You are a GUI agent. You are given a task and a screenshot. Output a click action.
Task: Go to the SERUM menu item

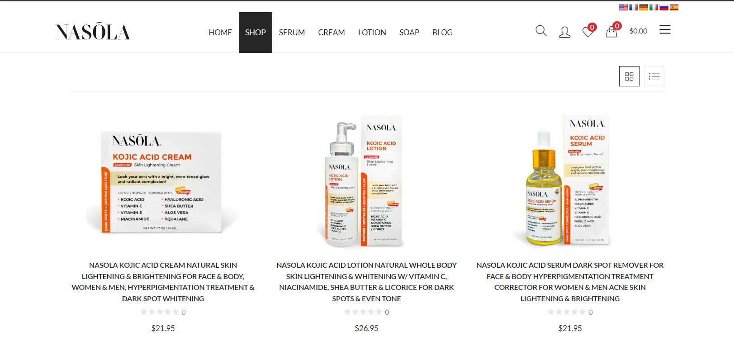(292, 33)
